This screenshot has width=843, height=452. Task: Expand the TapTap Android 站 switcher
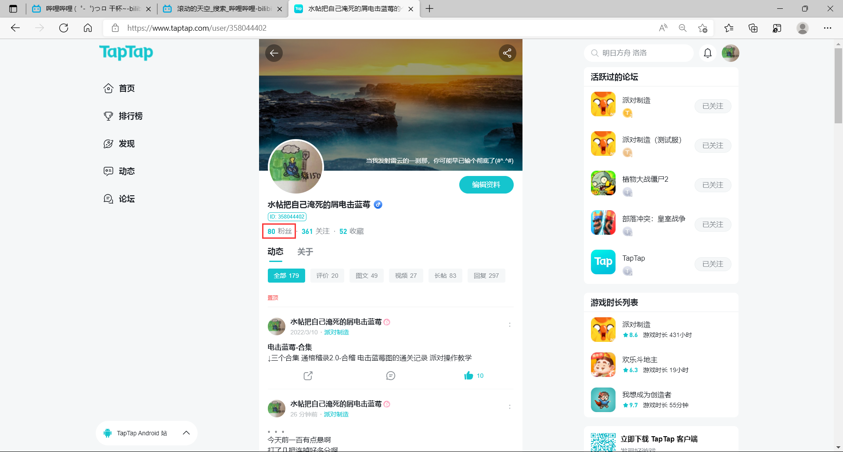point(147,433)
